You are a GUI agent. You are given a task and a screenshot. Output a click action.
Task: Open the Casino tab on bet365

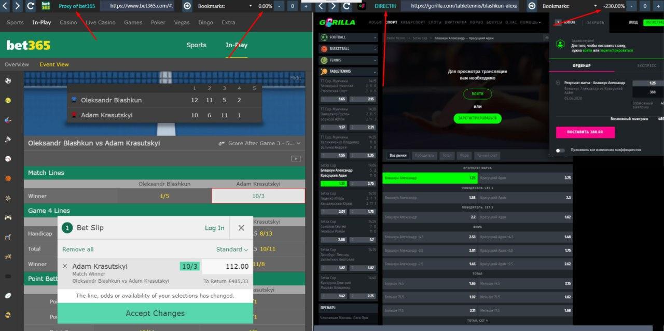[x=68, y=23]
